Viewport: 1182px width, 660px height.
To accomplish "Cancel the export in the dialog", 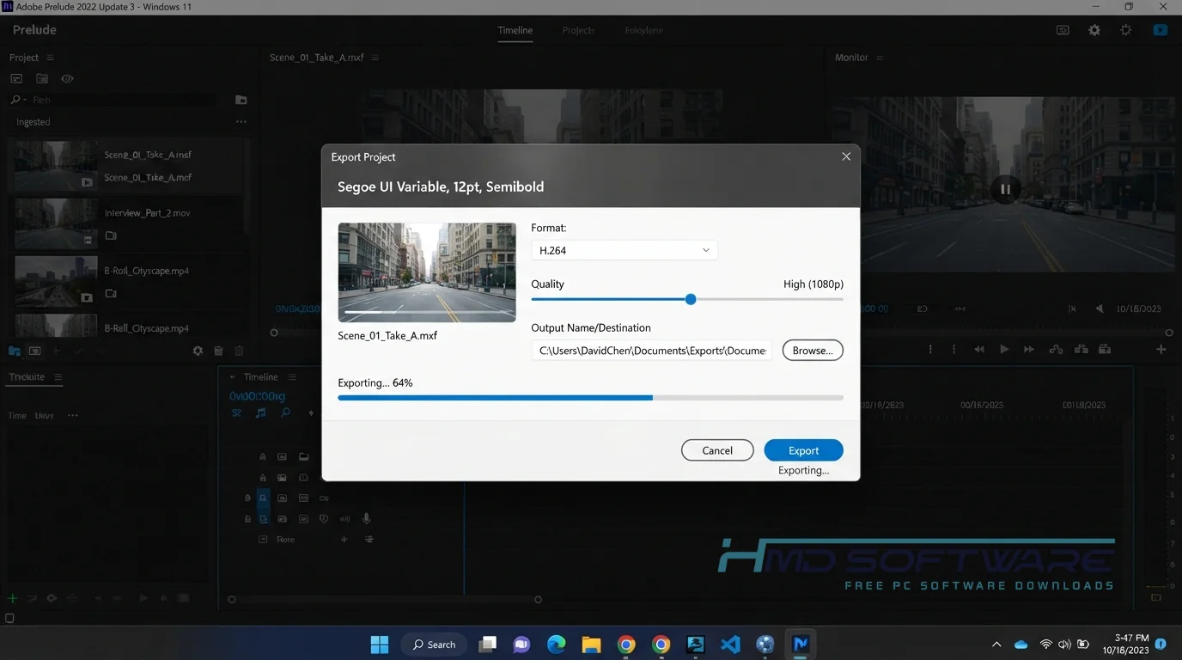I will coord(717,450).
